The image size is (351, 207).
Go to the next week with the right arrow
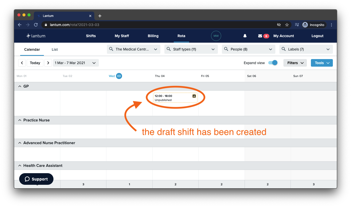coord(48,63)
